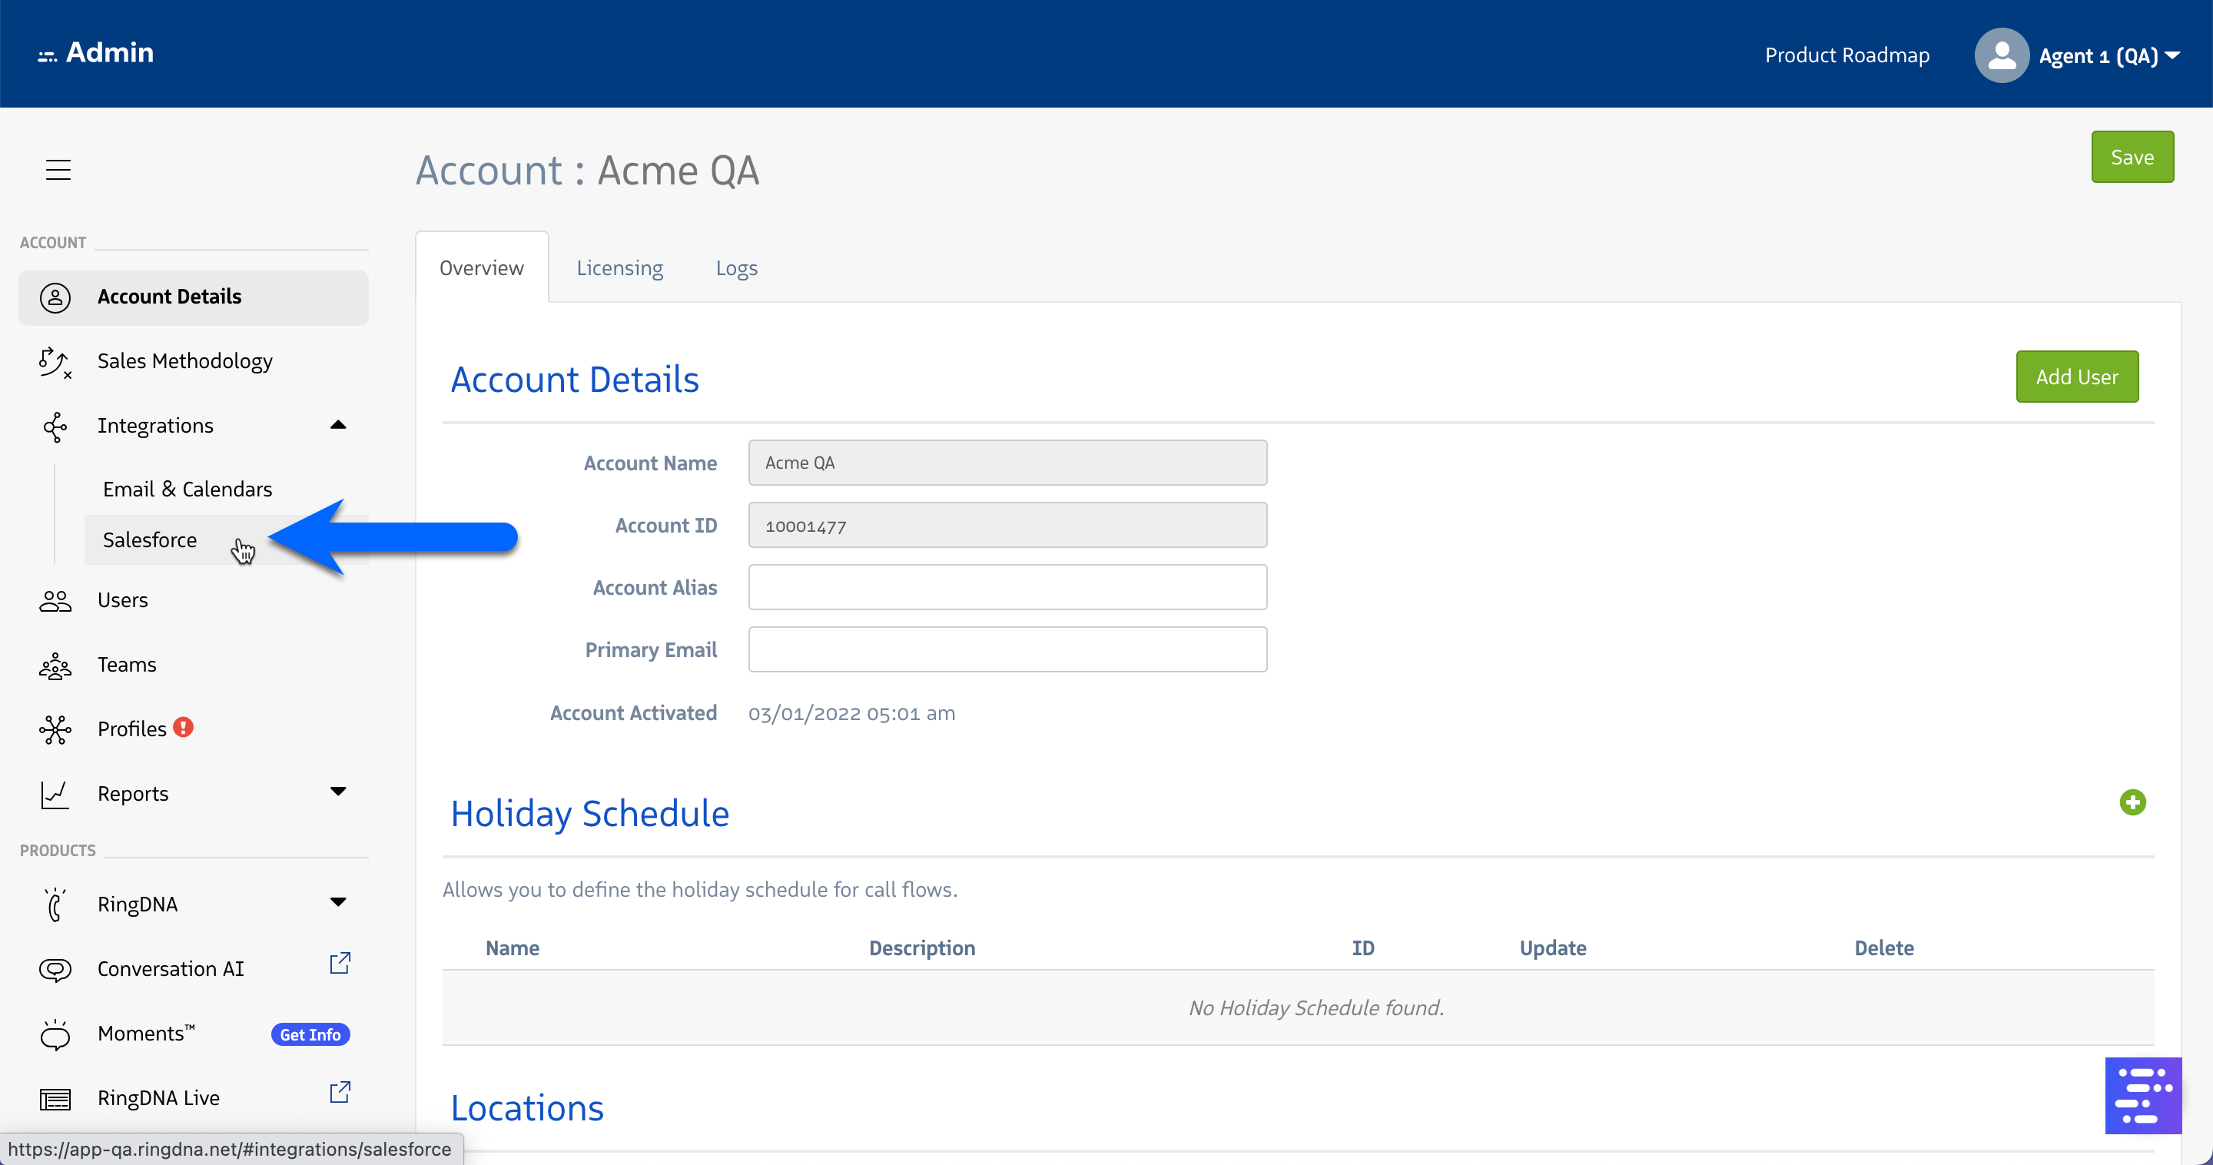This screenshot has height=1165, width=2213.
Task: Open Conversation AI external link icon
Action: tap(340, 963)
